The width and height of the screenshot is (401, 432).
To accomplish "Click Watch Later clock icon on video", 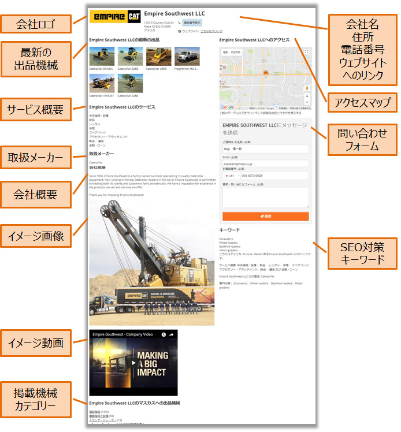I will click(164, 334).
